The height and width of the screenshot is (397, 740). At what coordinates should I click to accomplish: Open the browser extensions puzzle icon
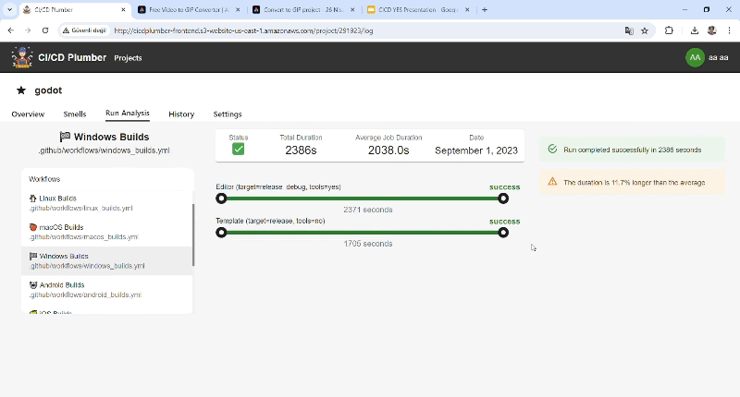[x=669, y=30]
